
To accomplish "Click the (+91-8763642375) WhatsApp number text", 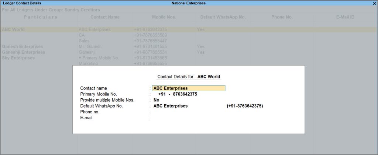I will click(x=245, y=106).
